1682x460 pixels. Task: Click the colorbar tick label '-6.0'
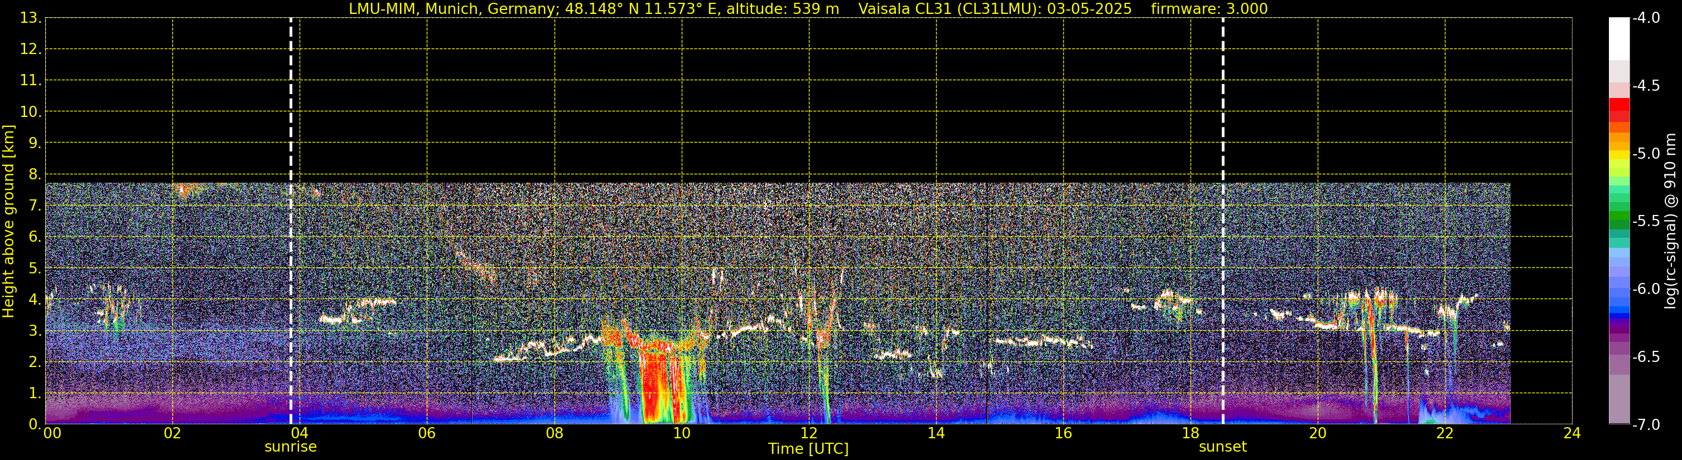click(1645, 289)
